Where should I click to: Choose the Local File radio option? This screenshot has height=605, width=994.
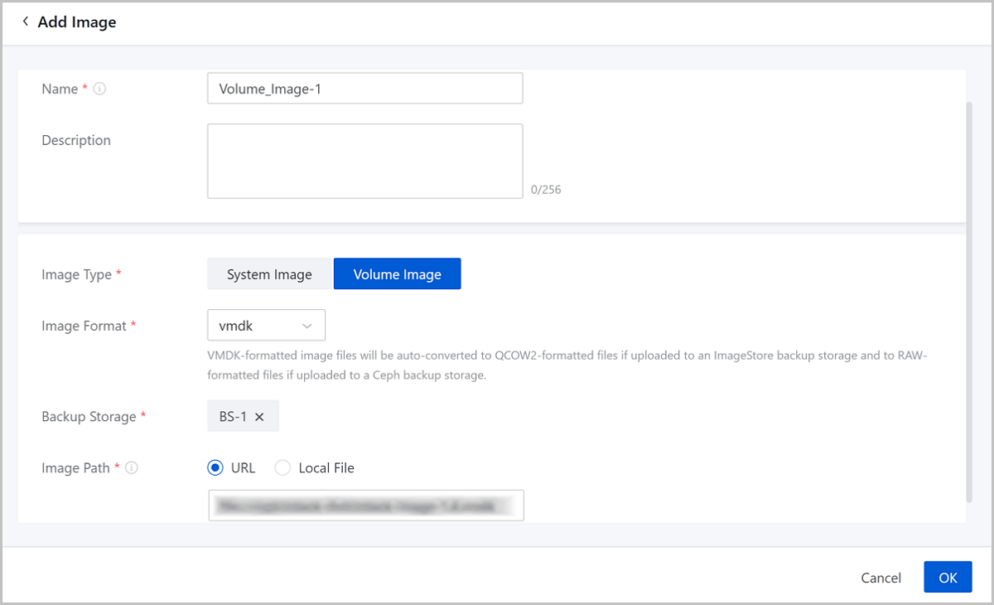(282, 468)
